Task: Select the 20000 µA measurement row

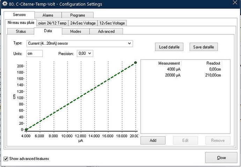Action: point(186,75)
